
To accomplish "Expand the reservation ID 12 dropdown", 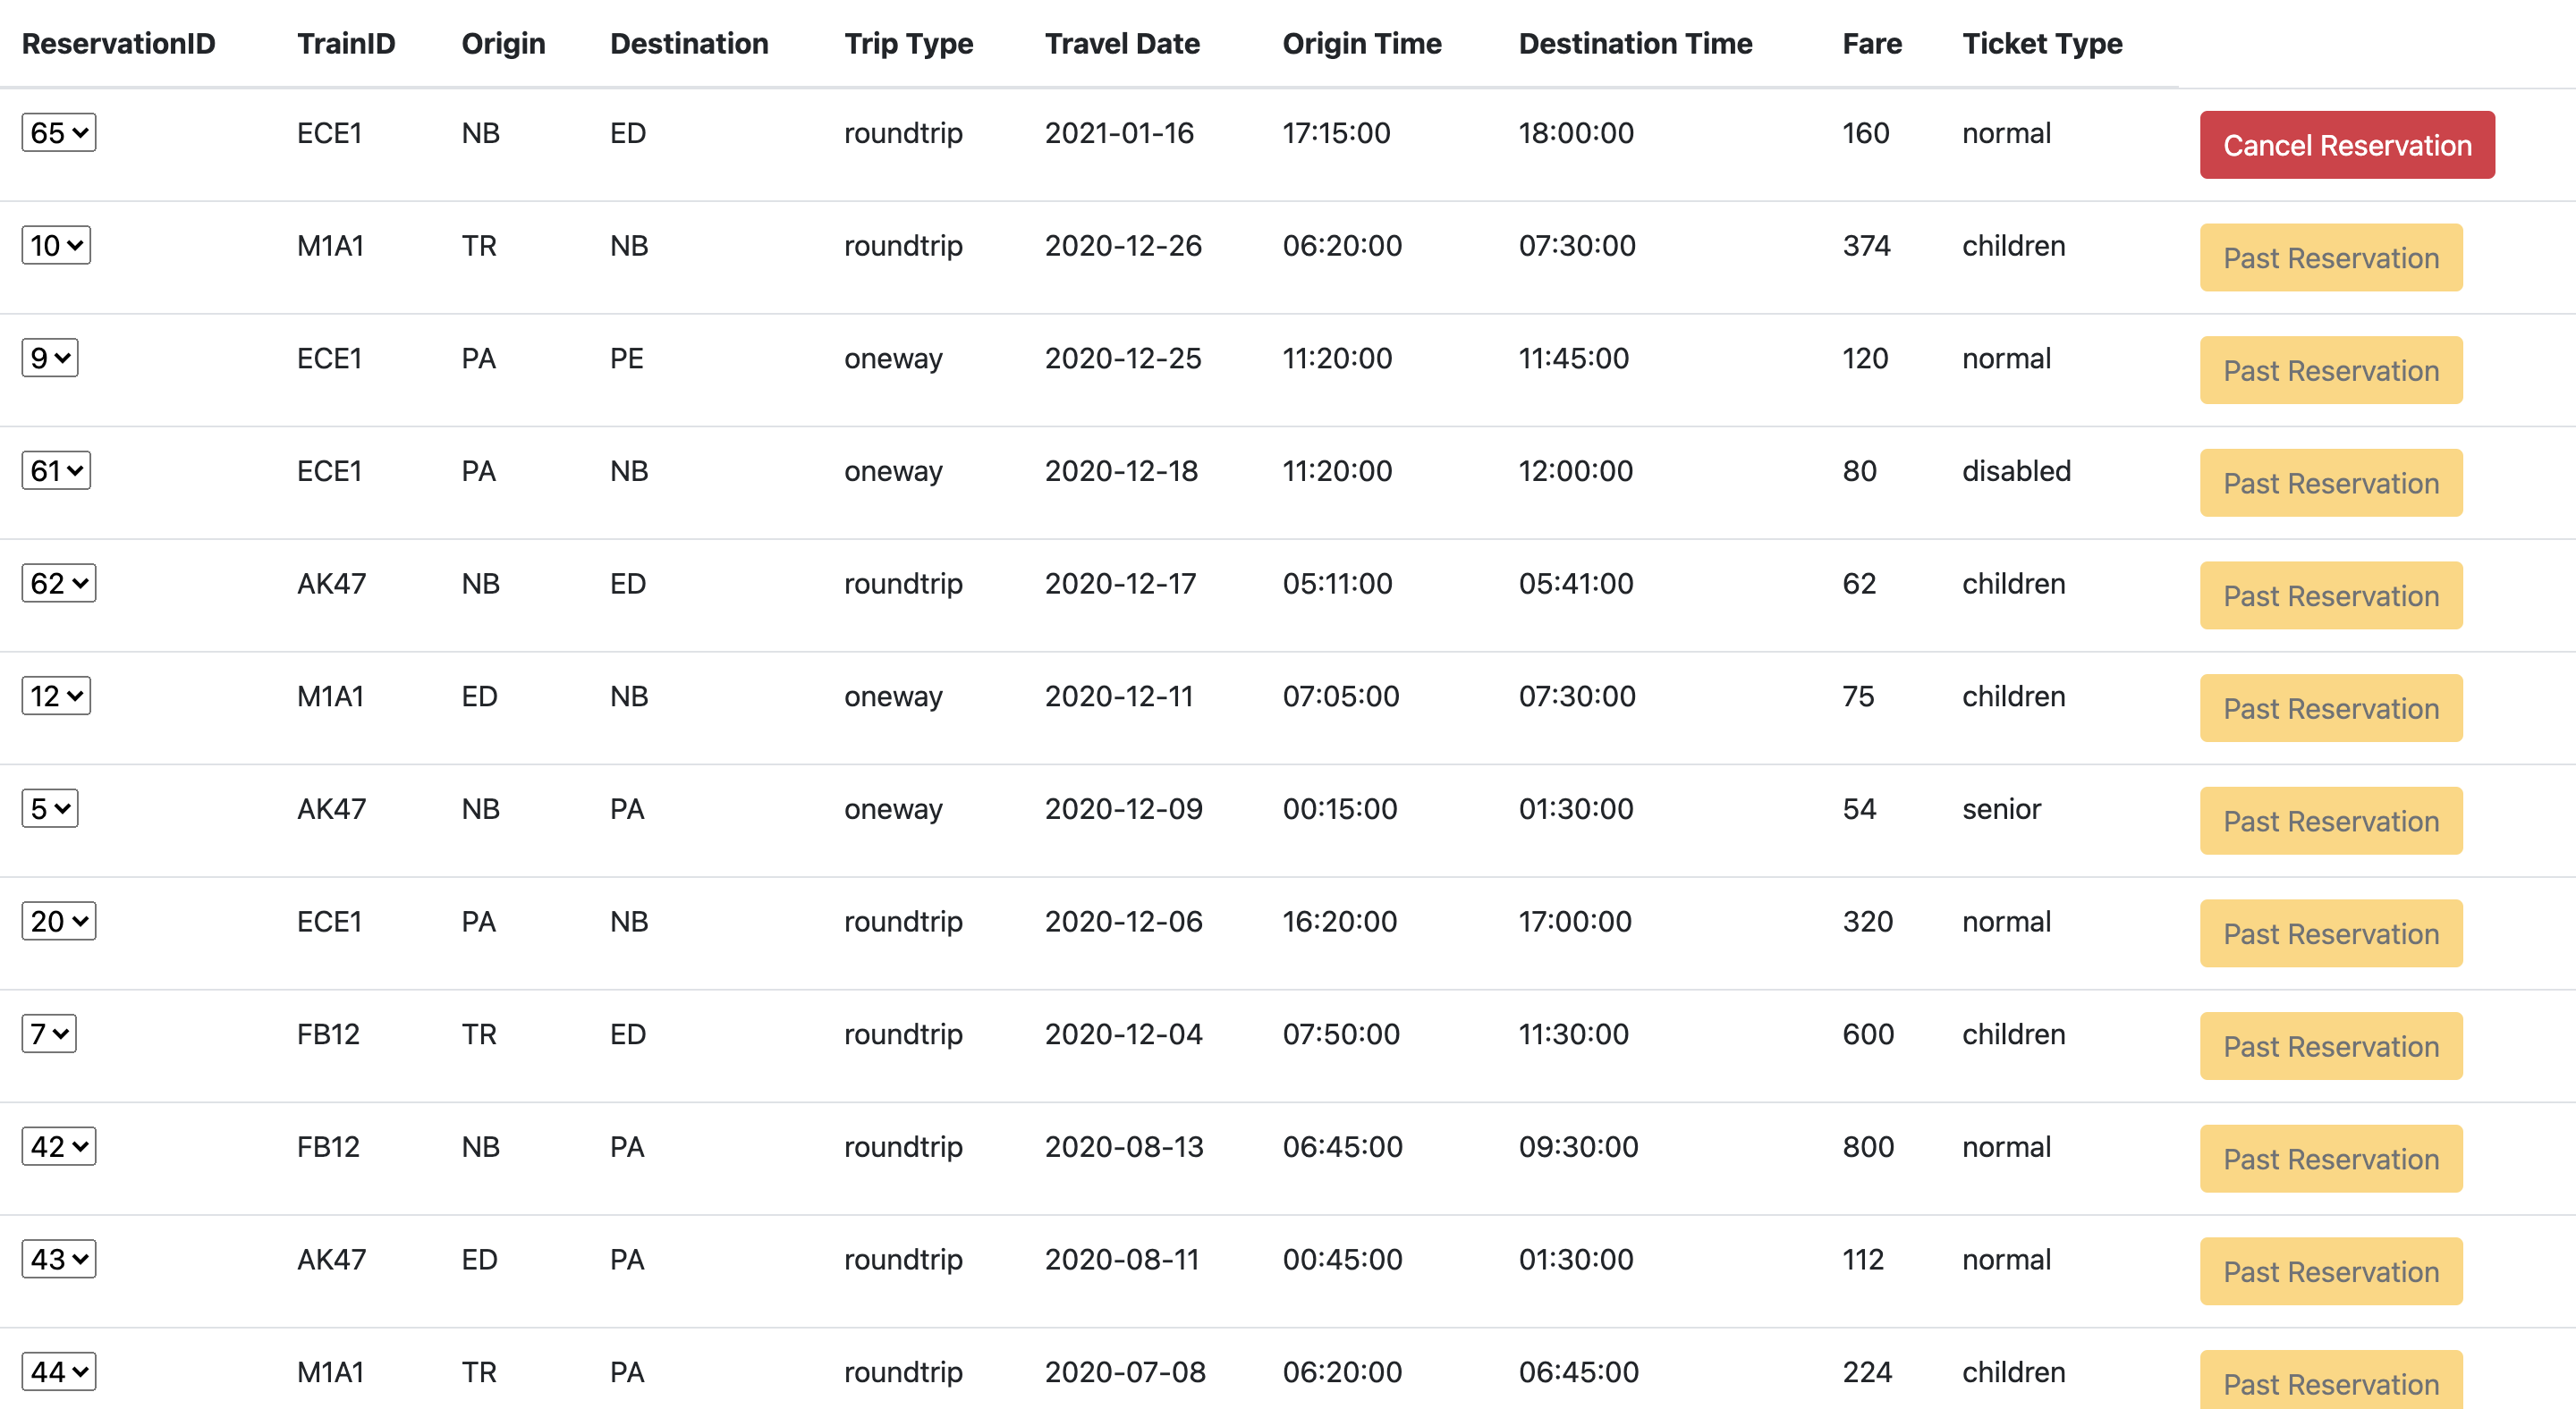I will pos(56,696).
